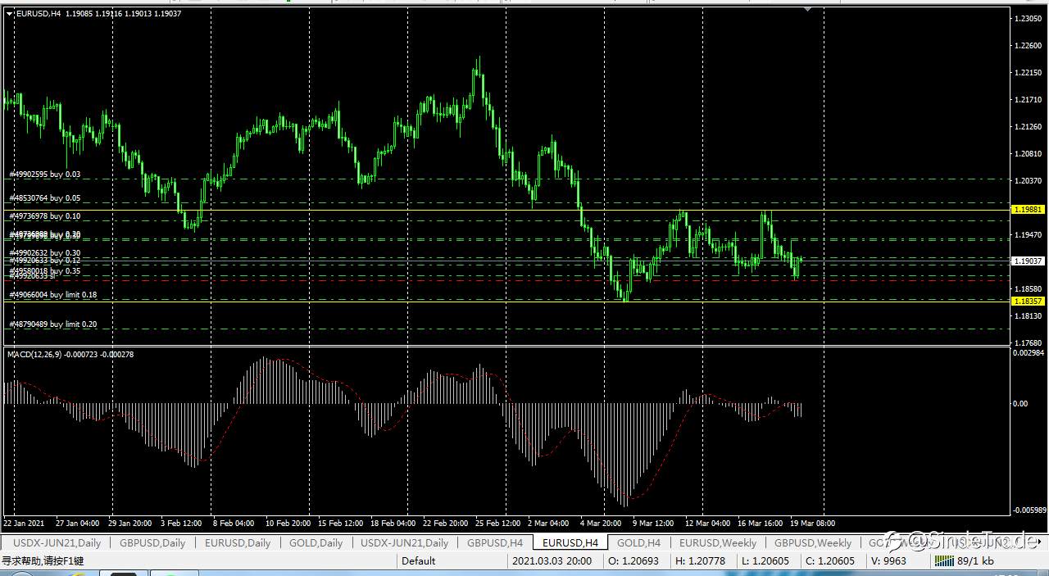Click the H: 1.20778 high value
Image resolution: width=1049 pixels, height=576 pixels.
[x=702, y=561]
